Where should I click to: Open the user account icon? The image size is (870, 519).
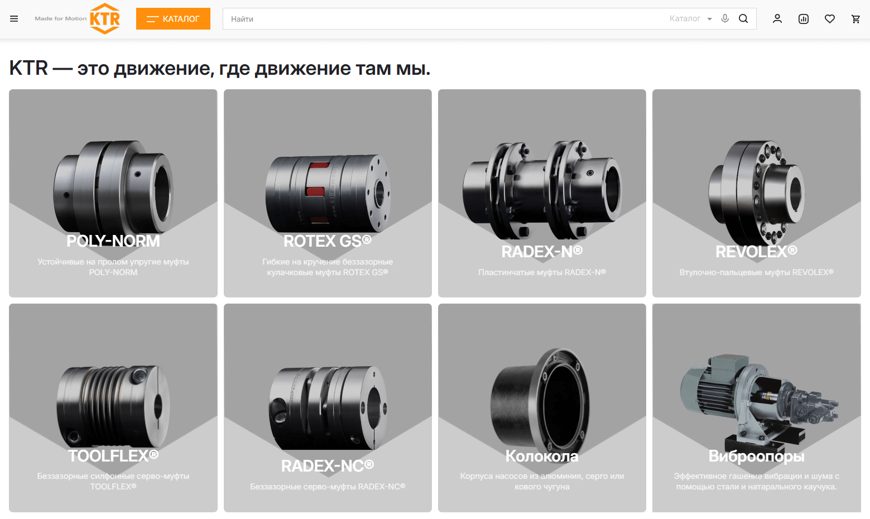(x=777, y=18)
